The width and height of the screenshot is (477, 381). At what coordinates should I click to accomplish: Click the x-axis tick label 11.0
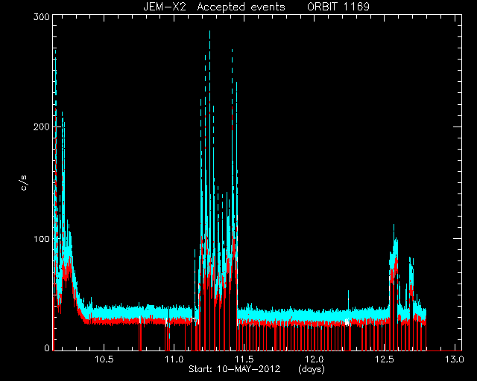[174, 359]
